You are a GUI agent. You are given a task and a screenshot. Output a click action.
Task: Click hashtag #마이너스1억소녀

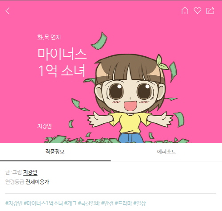(x=44, y=203)
